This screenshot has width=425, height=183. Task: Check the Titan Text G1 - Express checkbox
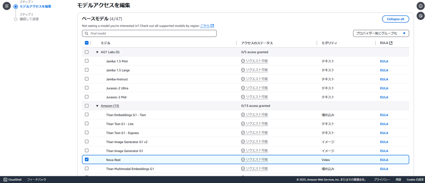[87, 133]
